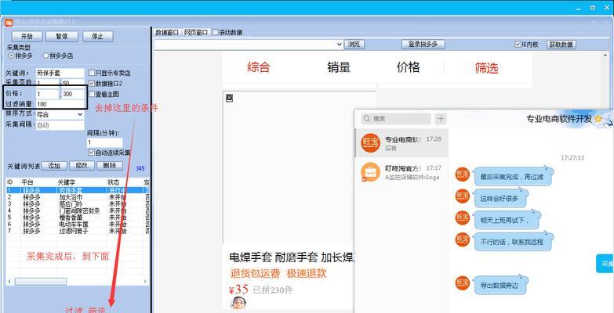The width and height of the screenshot is (614, 313).
Task: Uncheck the 数据接口2 checkbox
Action: pyautogui.click(x=92, y=83)
